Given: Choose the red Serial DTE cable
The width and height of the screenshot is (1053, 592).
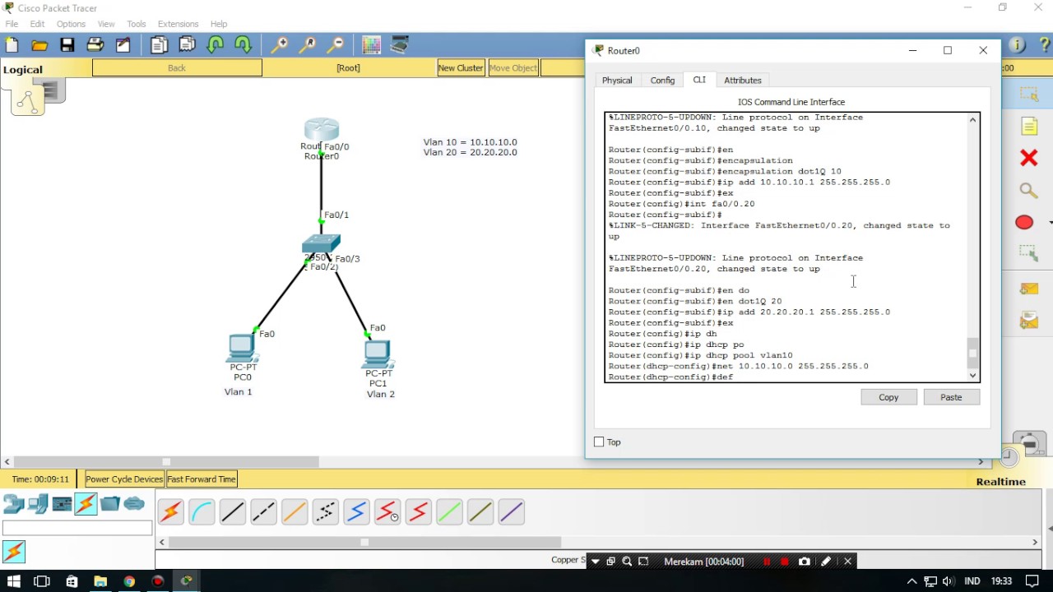Looking at the screenshot, I should [x=418, y=512].
